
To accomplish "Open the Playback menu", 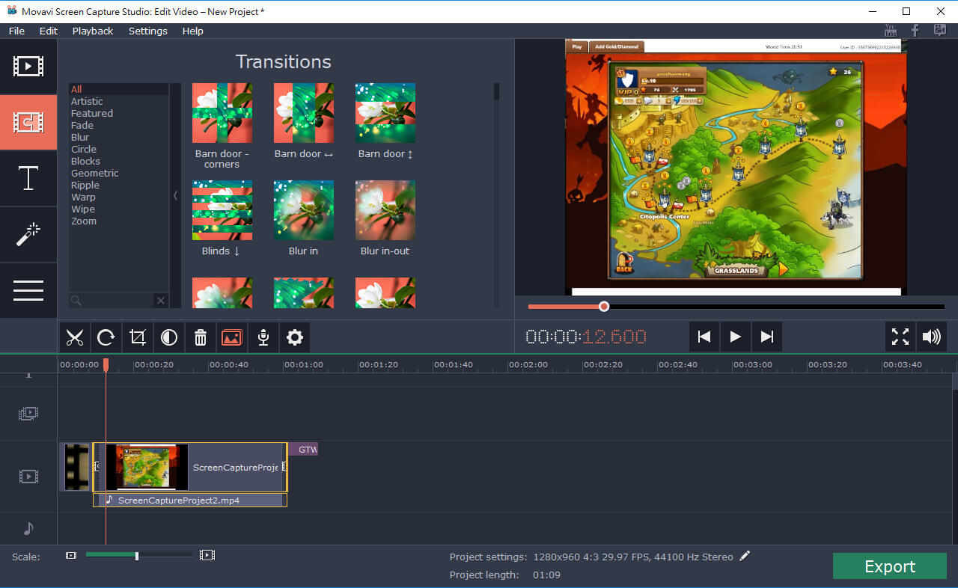I will 93,31.
